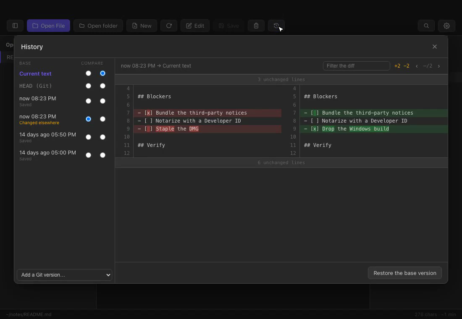The height and width of the screenshot is (319, 462).
Task: Click the Open folder button
Action: [98, 26]
